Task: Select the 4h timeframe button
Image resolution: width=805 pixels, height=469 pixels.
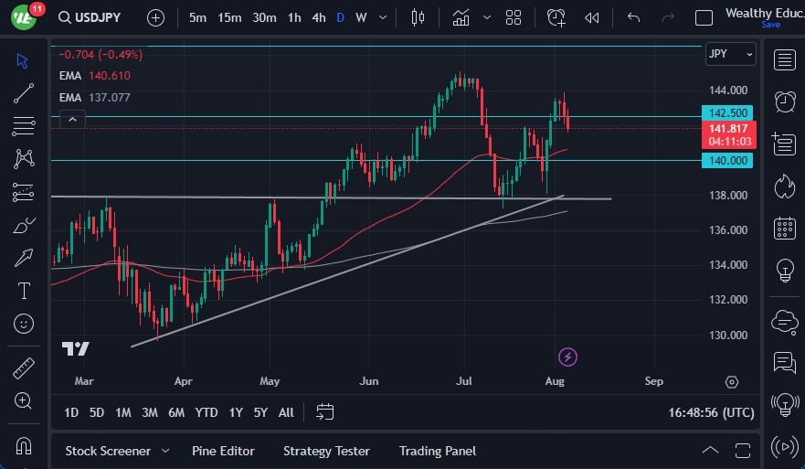Action: 318,17
